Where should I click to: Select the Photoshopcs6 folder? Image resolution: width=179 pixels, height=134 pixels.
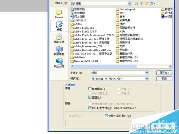click(x=126, y=9)
